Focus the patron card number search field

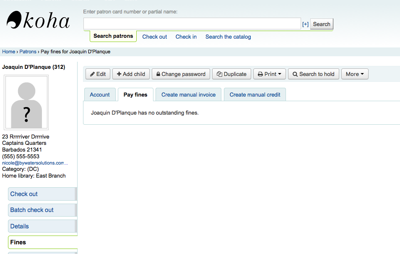tap(192, 24)
